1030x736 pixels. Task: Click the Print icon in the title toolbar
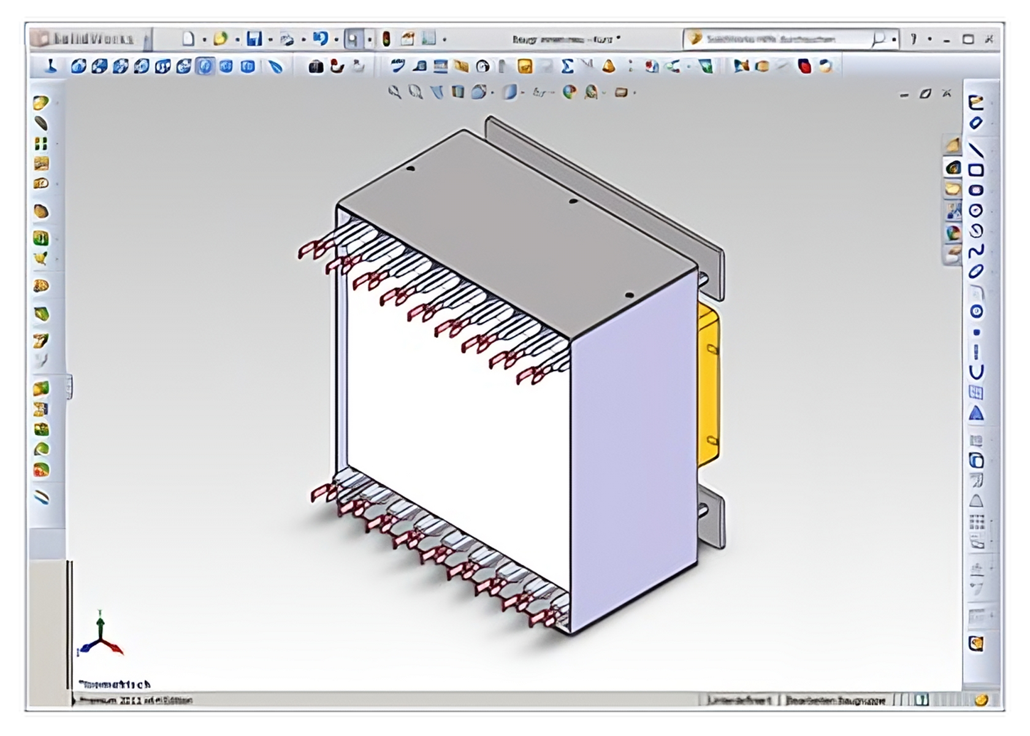click(x=287, y=40)
